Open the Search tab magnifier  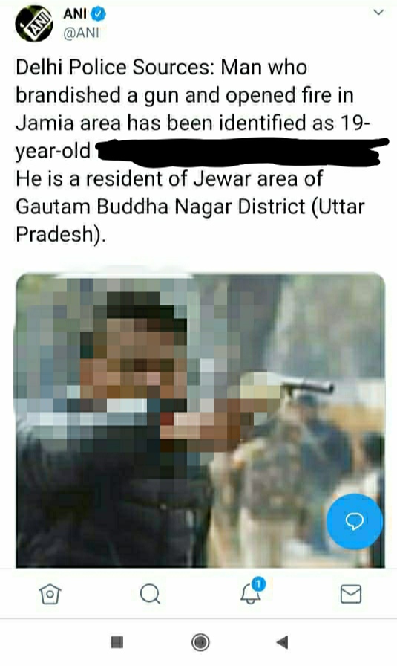click(150, 594)
